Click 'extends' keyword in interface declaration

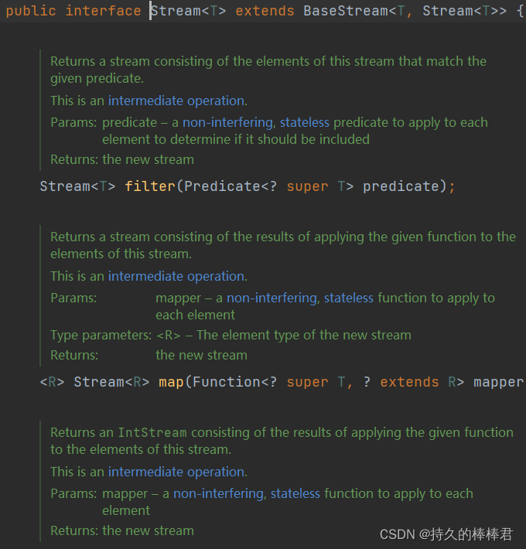265,11
